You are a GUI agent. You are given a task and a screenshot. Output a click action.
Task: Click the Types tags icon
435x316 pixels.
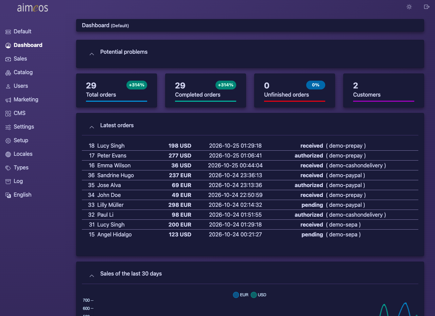pyautogui.click(x=8, y=168)
